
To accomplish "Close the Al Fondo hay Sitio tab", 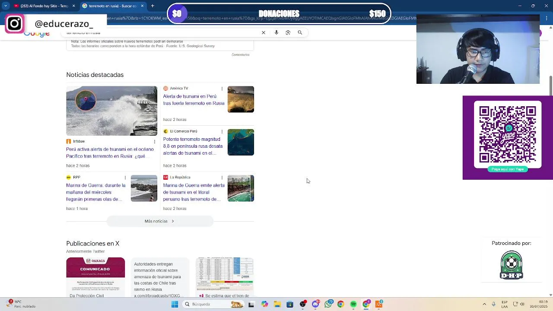I will click(73, 6).
